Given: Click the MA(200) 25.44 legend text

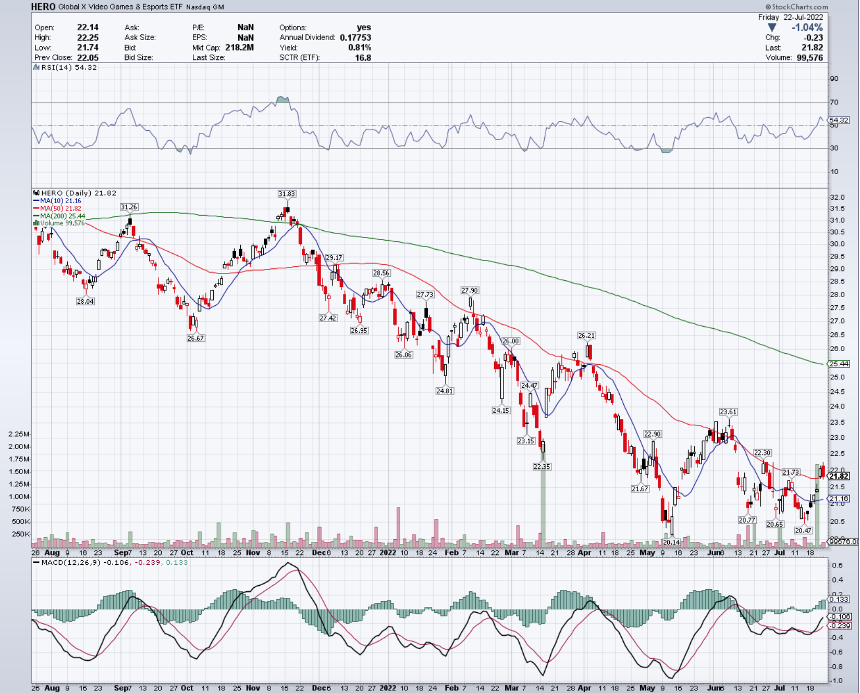Looking at the screenshot, I should [x=63, y=216].
